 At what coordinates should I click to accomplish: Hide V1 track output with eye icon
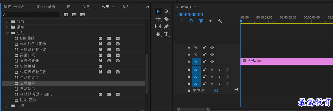[x=212, y=61]
